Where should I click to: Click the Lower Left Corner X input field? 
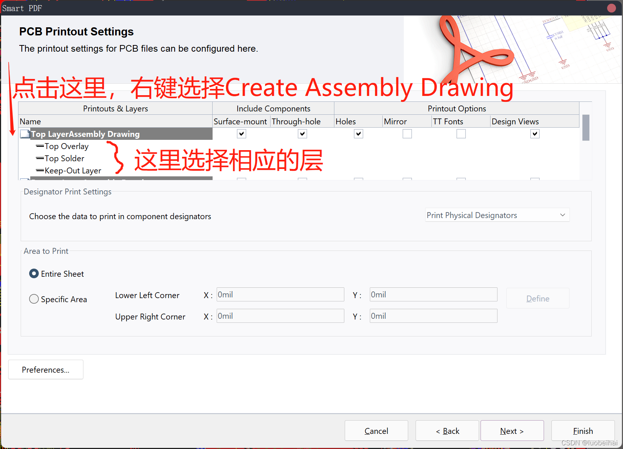[x=280, y=294]
